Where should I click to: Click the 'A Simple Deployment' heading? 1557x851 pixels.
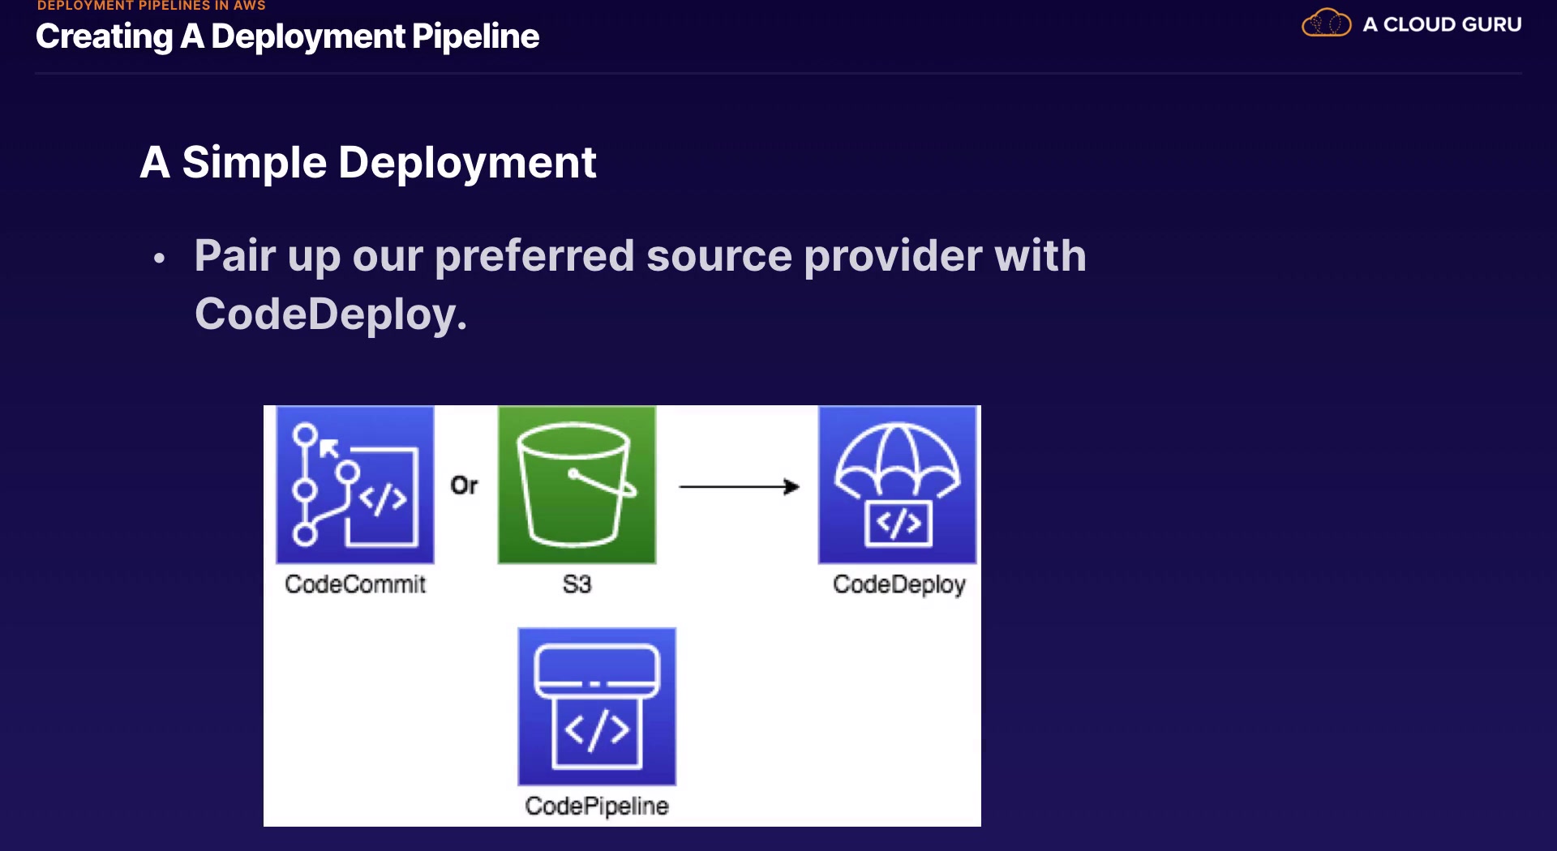coord(368,163)
